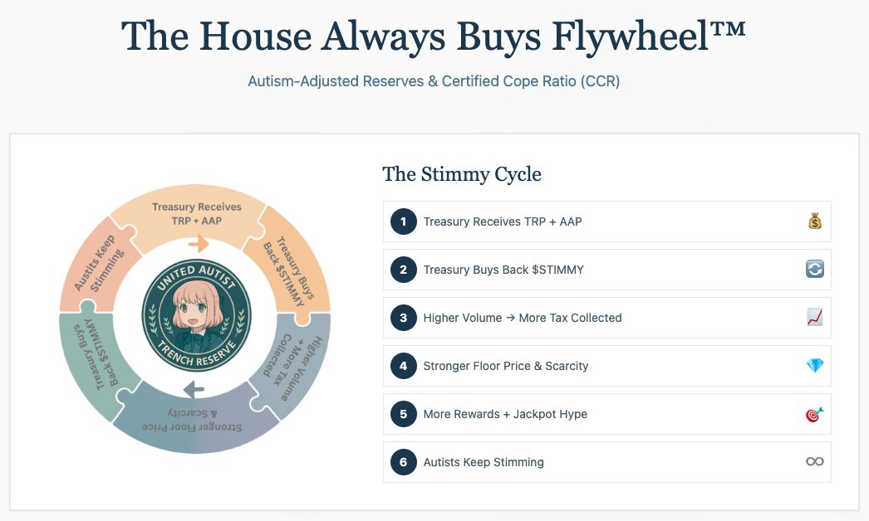The image size is (869, 521).
Task: Click the infinity symbol icon
Action: coord(814,462)
